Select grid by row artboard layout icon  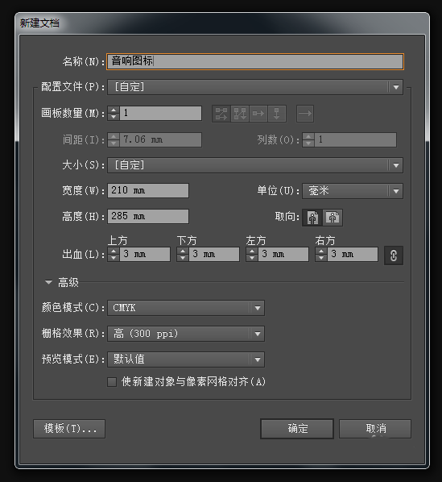[221, 114]
